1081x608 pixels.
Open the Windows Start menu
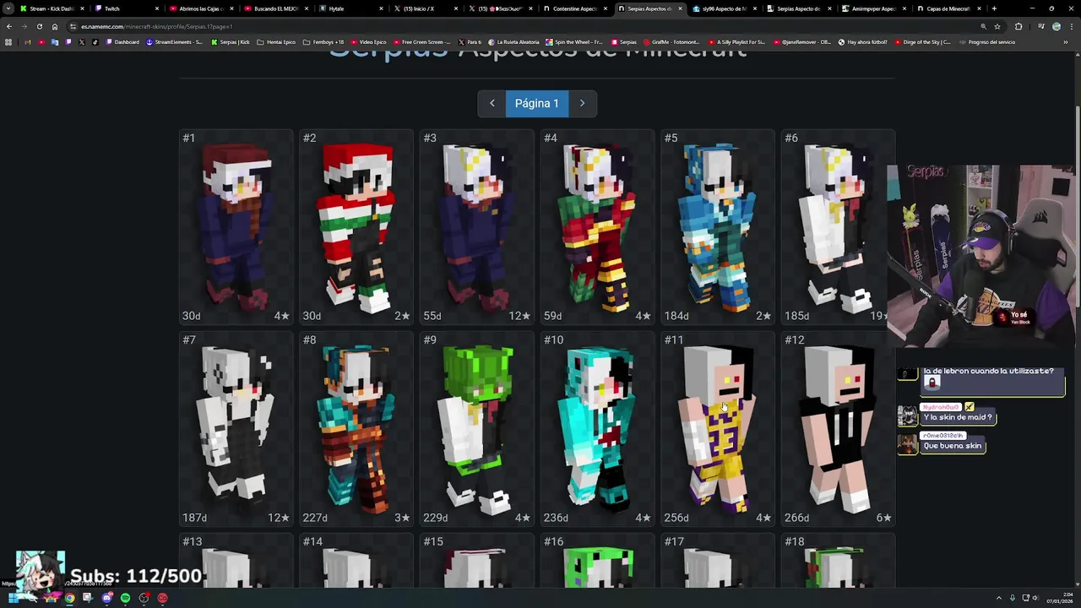point(12,598)
